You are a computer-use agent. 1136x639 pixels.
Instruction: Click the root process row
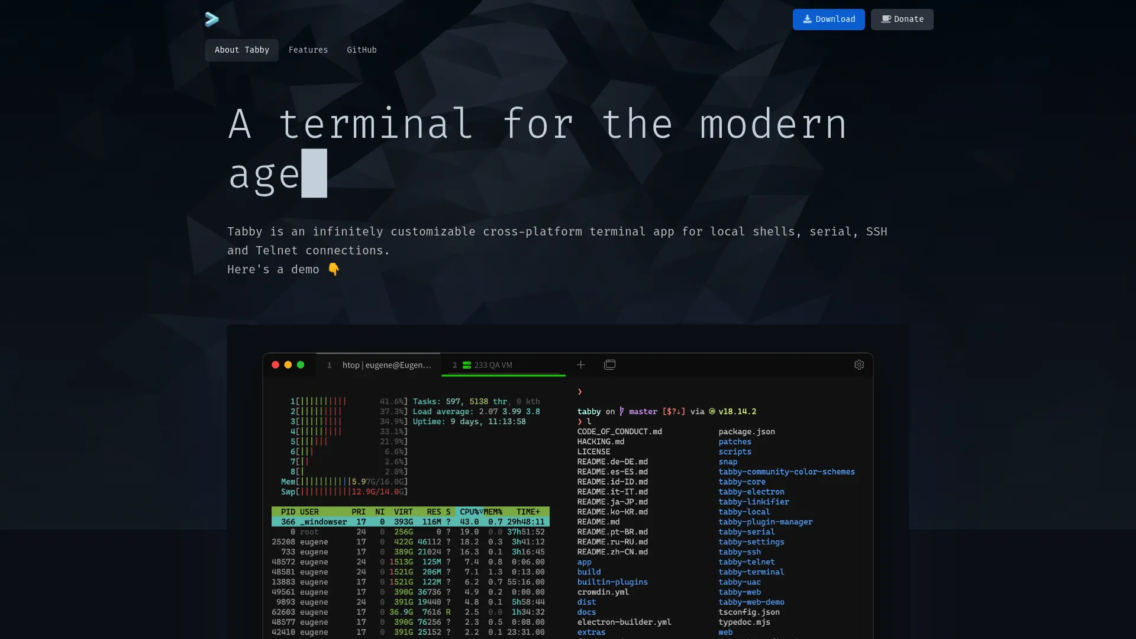(411, 532)
